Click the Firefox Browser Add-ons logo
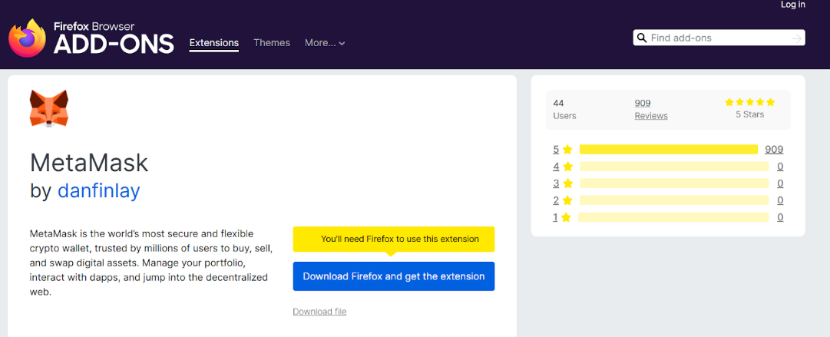 click(91, 38)
